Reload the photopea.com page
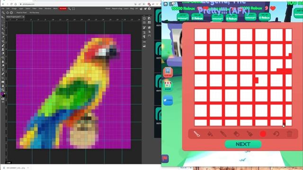This screenshot has height=170, width=303. pos(11,4)
